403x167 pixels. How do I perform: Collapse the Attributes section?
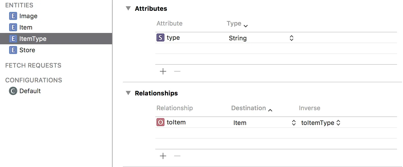point(128,9)
